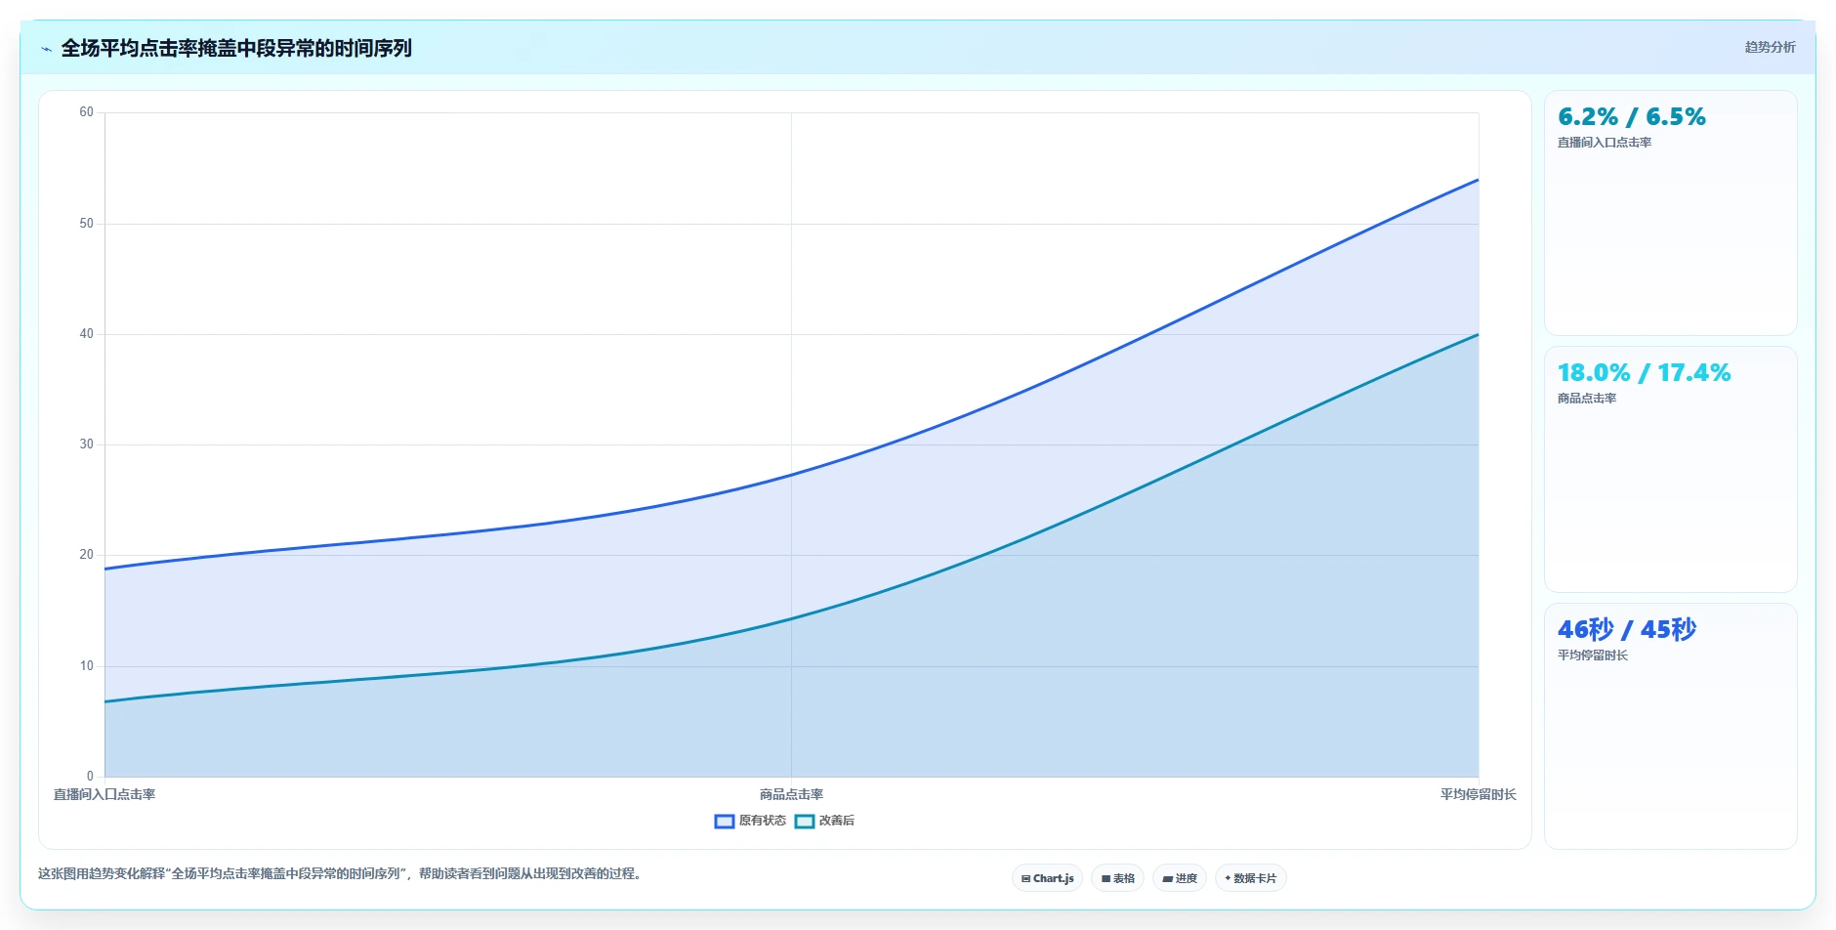Click the title 全场平均点击率掩盖中段异常的时间序列
The height and width of the screenshot is (930, 1836).
tap(236, 48)
